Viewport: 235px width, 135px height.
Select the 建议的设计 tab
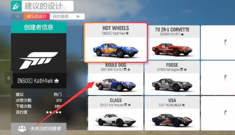(x=37, y=16)
